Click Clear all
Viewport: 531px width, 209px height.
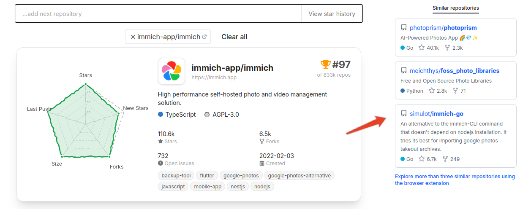(x=234, y=37)
